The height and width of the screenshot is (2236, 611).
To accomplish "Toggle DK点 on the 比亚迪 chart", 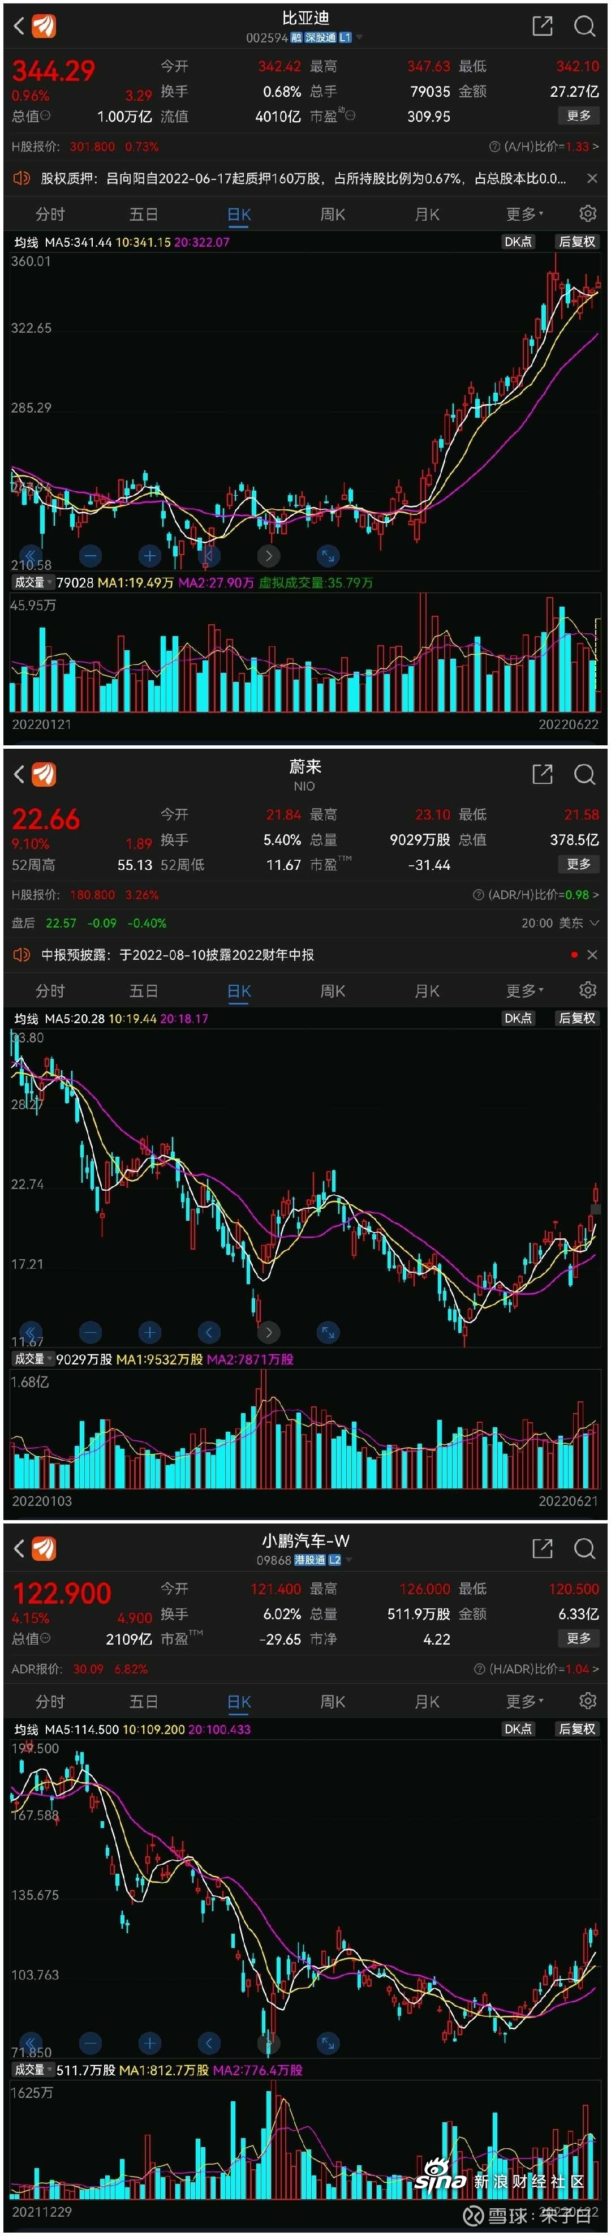I will (518, 242).
